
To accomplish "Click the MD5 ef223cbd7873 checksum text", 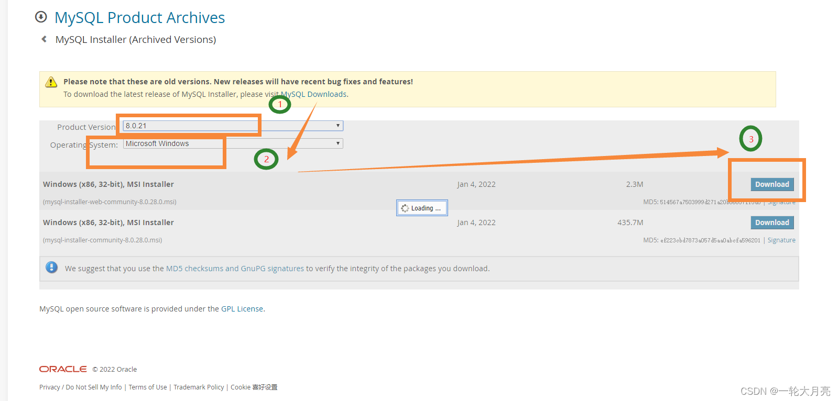I will (x=702, y=240).
